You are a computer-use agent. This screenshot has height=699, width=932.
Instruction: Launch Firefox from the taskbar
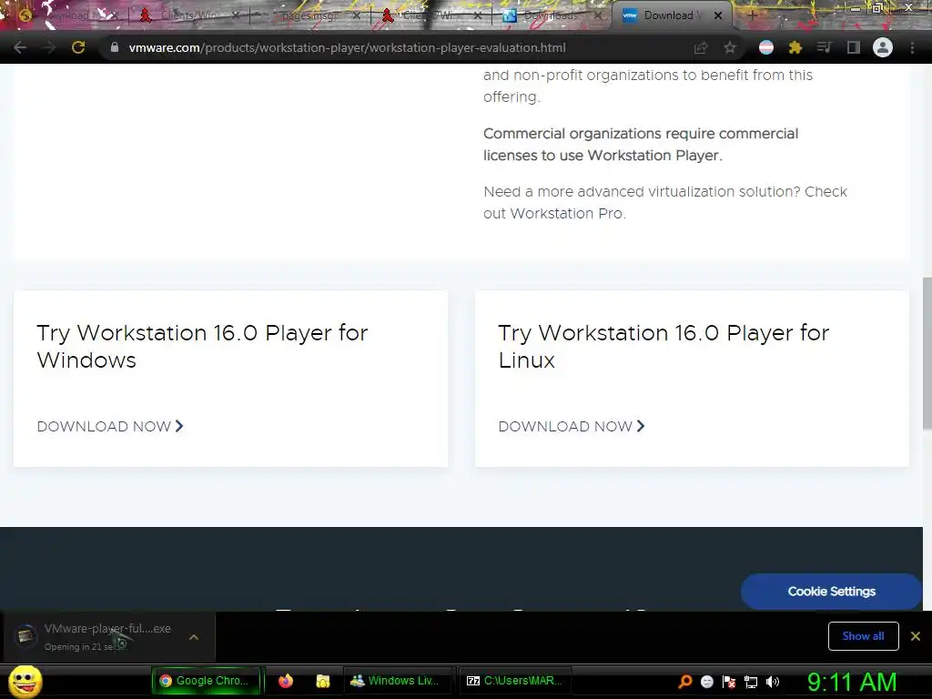286,681
